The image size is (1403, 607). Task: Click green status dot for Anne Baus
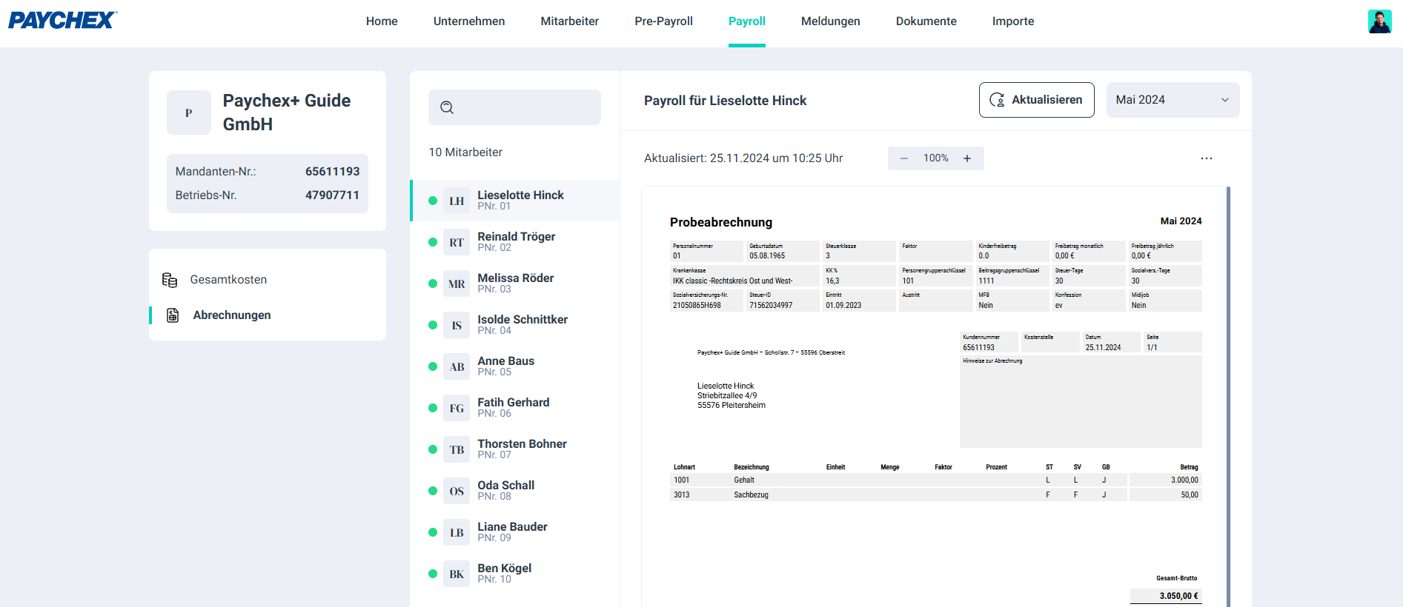point(433,366)
